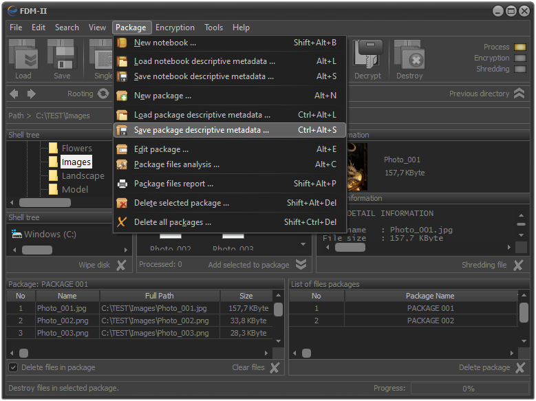This screenshot has width=536, height=401.
Task: Click the Add selected to package label
Action: pyautogui.click(x=248, y=265)
